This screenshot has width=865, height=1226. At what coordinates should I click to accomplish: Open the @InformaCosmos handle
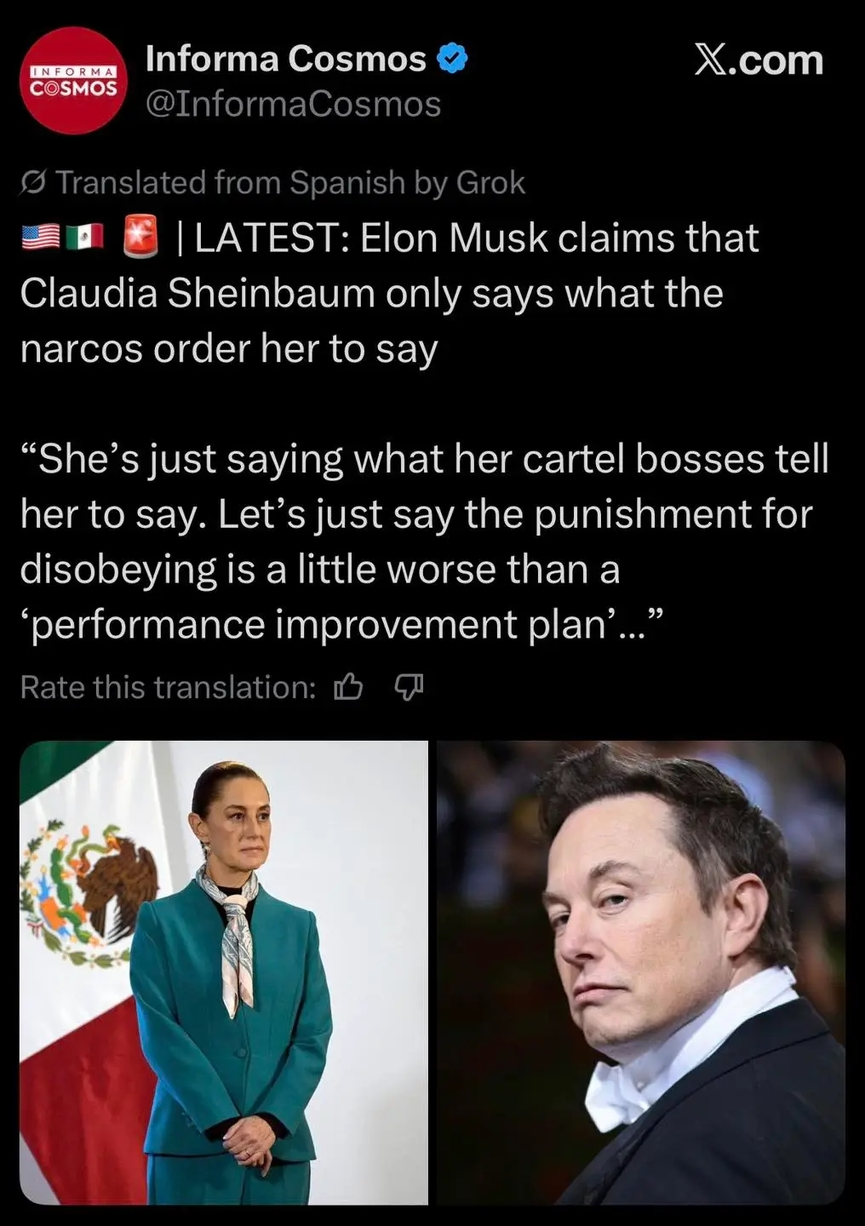[294, 104]
